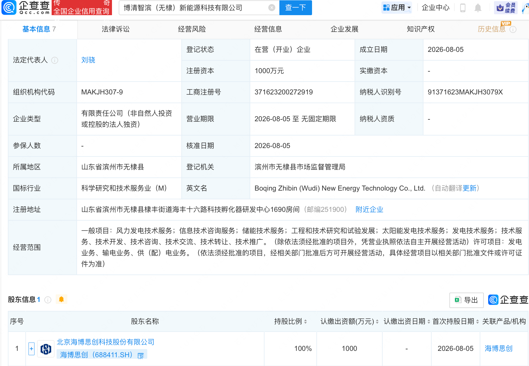The image size is (529, 366).
Task: Select shareholding ratio 100% cell
Action: pyautogui.click(x=303, y=349)
